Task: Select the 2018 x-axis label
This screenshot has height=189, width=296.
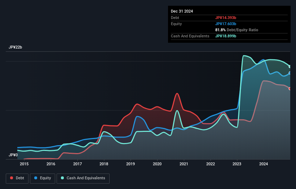Action: 104,164
